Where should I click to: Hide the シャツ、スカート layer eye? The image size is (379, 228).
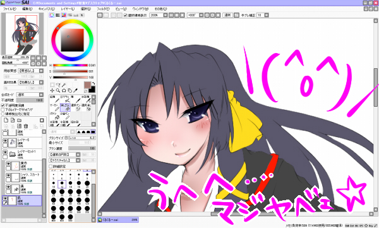click(x=8, y=176)
